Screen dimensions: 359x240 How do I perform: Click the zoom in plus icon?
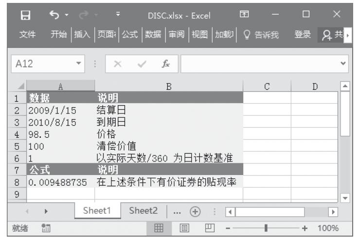305,227
